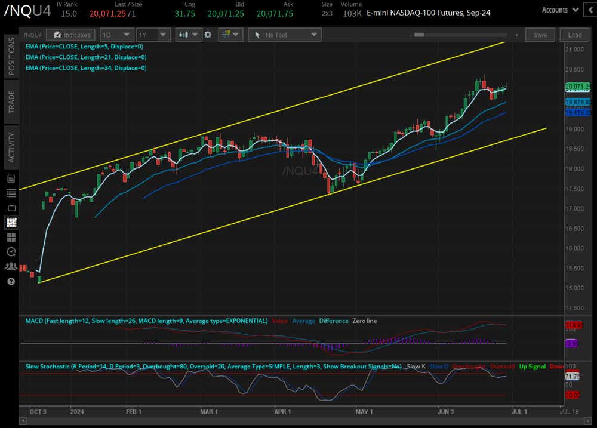
Task: Select EMA Length=21 study label
Action: pyautogui.click(x=85, y=57)
